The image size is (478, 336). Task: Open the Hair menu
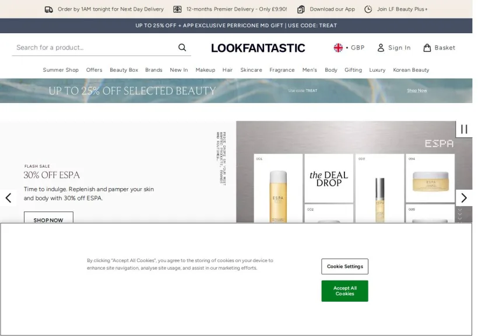(x=227, y=70)
